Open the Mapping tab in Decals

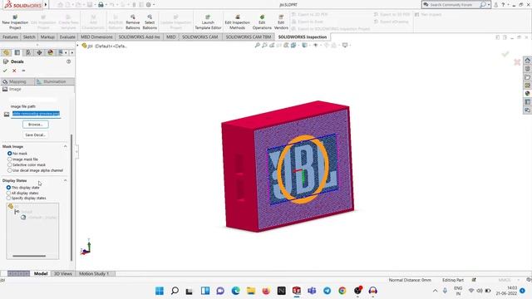tap(17, 81)
